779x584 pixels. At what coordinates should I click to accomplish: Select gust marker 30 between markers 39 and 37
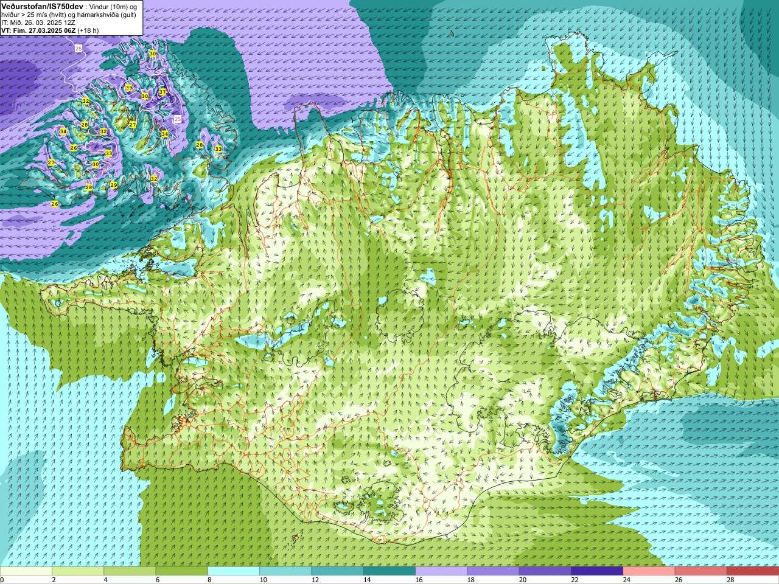[144, 96]
